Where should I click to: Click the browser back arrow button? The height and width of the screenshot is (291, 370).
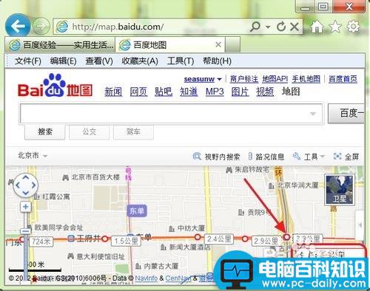[18, 26]
